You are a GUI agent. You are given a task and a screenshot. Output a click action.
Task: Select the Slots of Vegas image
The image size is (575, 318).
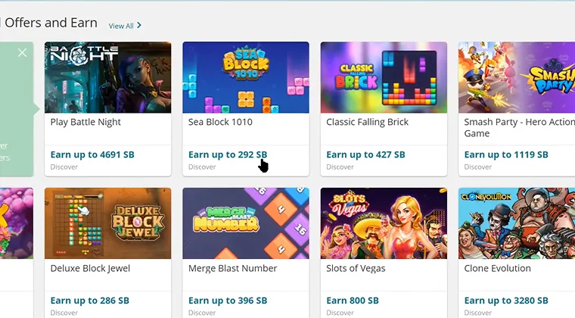tap(384, 223)
